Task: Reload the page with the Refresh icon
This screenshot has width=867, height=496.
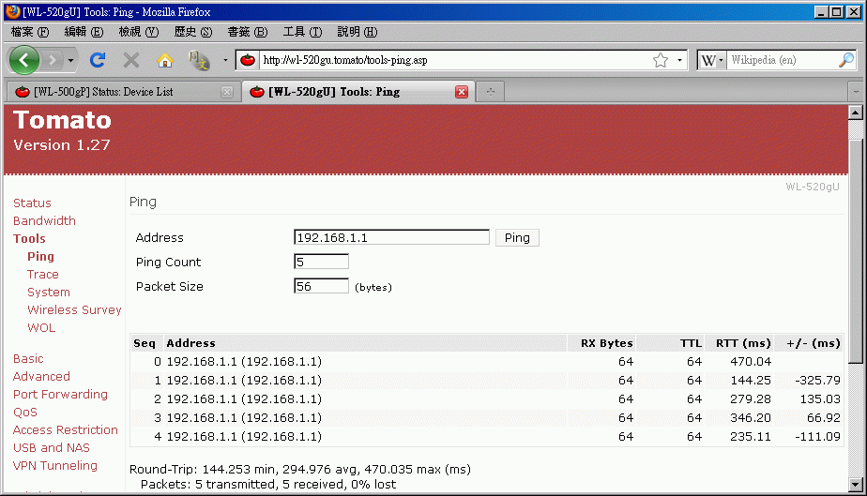Action: pos(98,60)
